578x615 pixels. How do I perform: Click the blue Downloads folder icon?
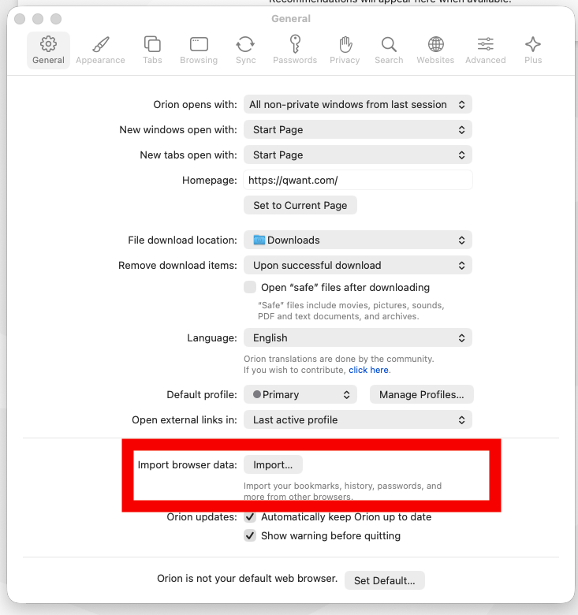(x=259, y=240)
